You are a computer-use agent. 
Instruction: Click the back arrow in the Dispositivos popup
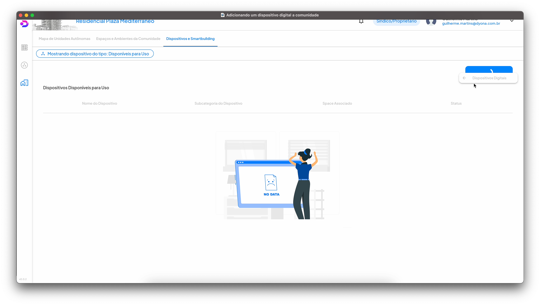[464, 78]
